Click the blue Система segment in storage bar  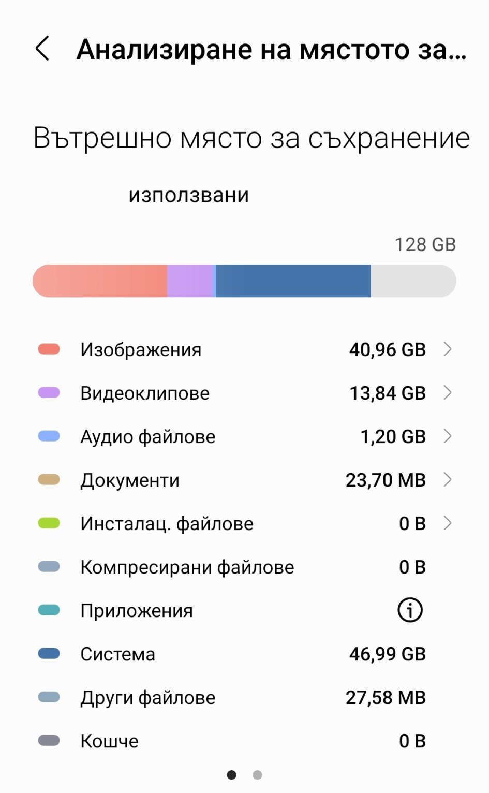tap(293, 281)
